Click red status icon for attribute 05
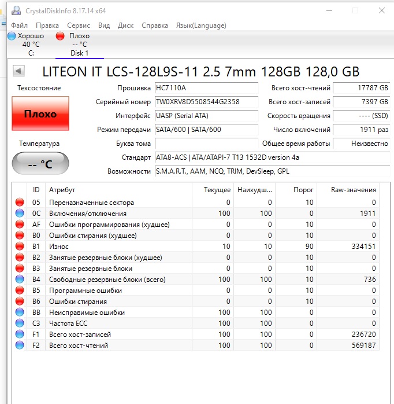Image resolution: width=394 pixels, height=404 pixels. click(20, 202)
